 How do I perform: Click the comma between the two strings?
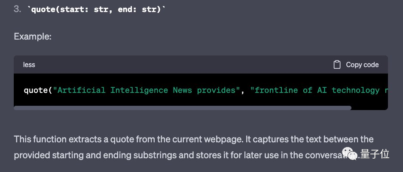pos(243,92)
